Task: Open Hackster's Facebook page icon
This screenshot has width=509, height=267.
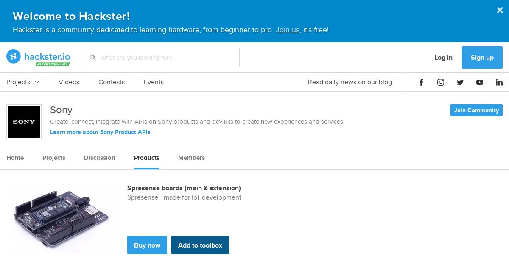Action: point(421,82)
